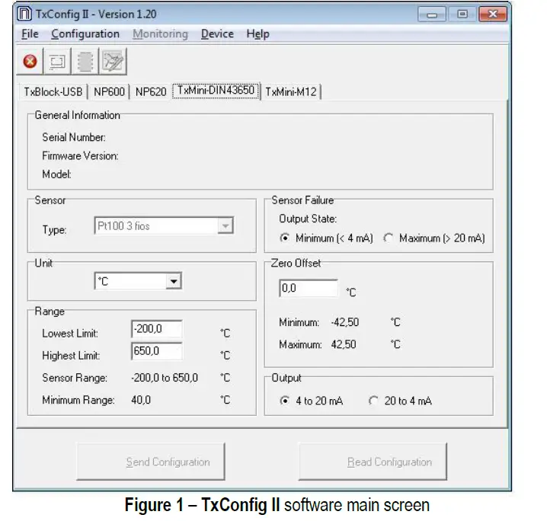Click the Zero Offset maximum value 42,50
Viewport: 547px width, 521px height.
[x=344, y=344]
